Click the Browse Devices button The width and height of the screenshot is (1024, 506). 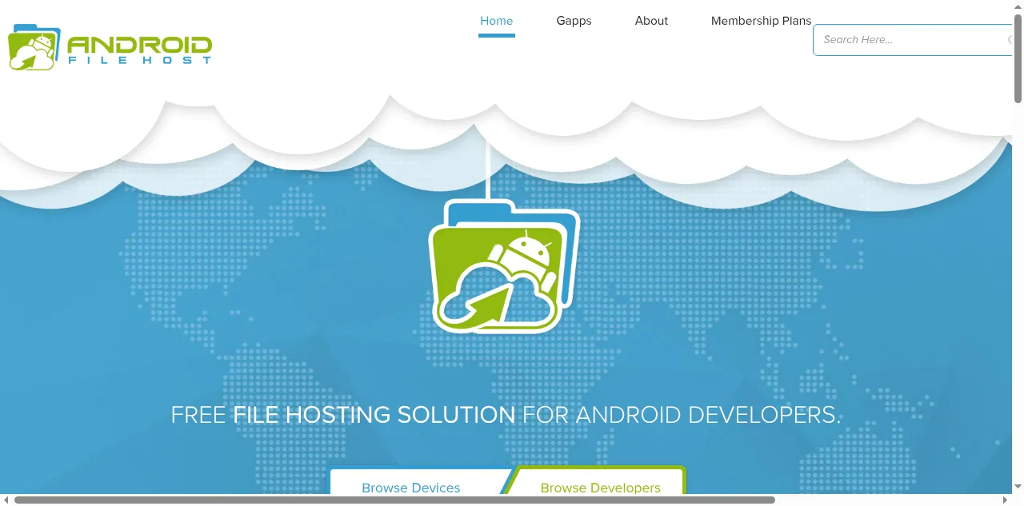(x=411, y=482)
